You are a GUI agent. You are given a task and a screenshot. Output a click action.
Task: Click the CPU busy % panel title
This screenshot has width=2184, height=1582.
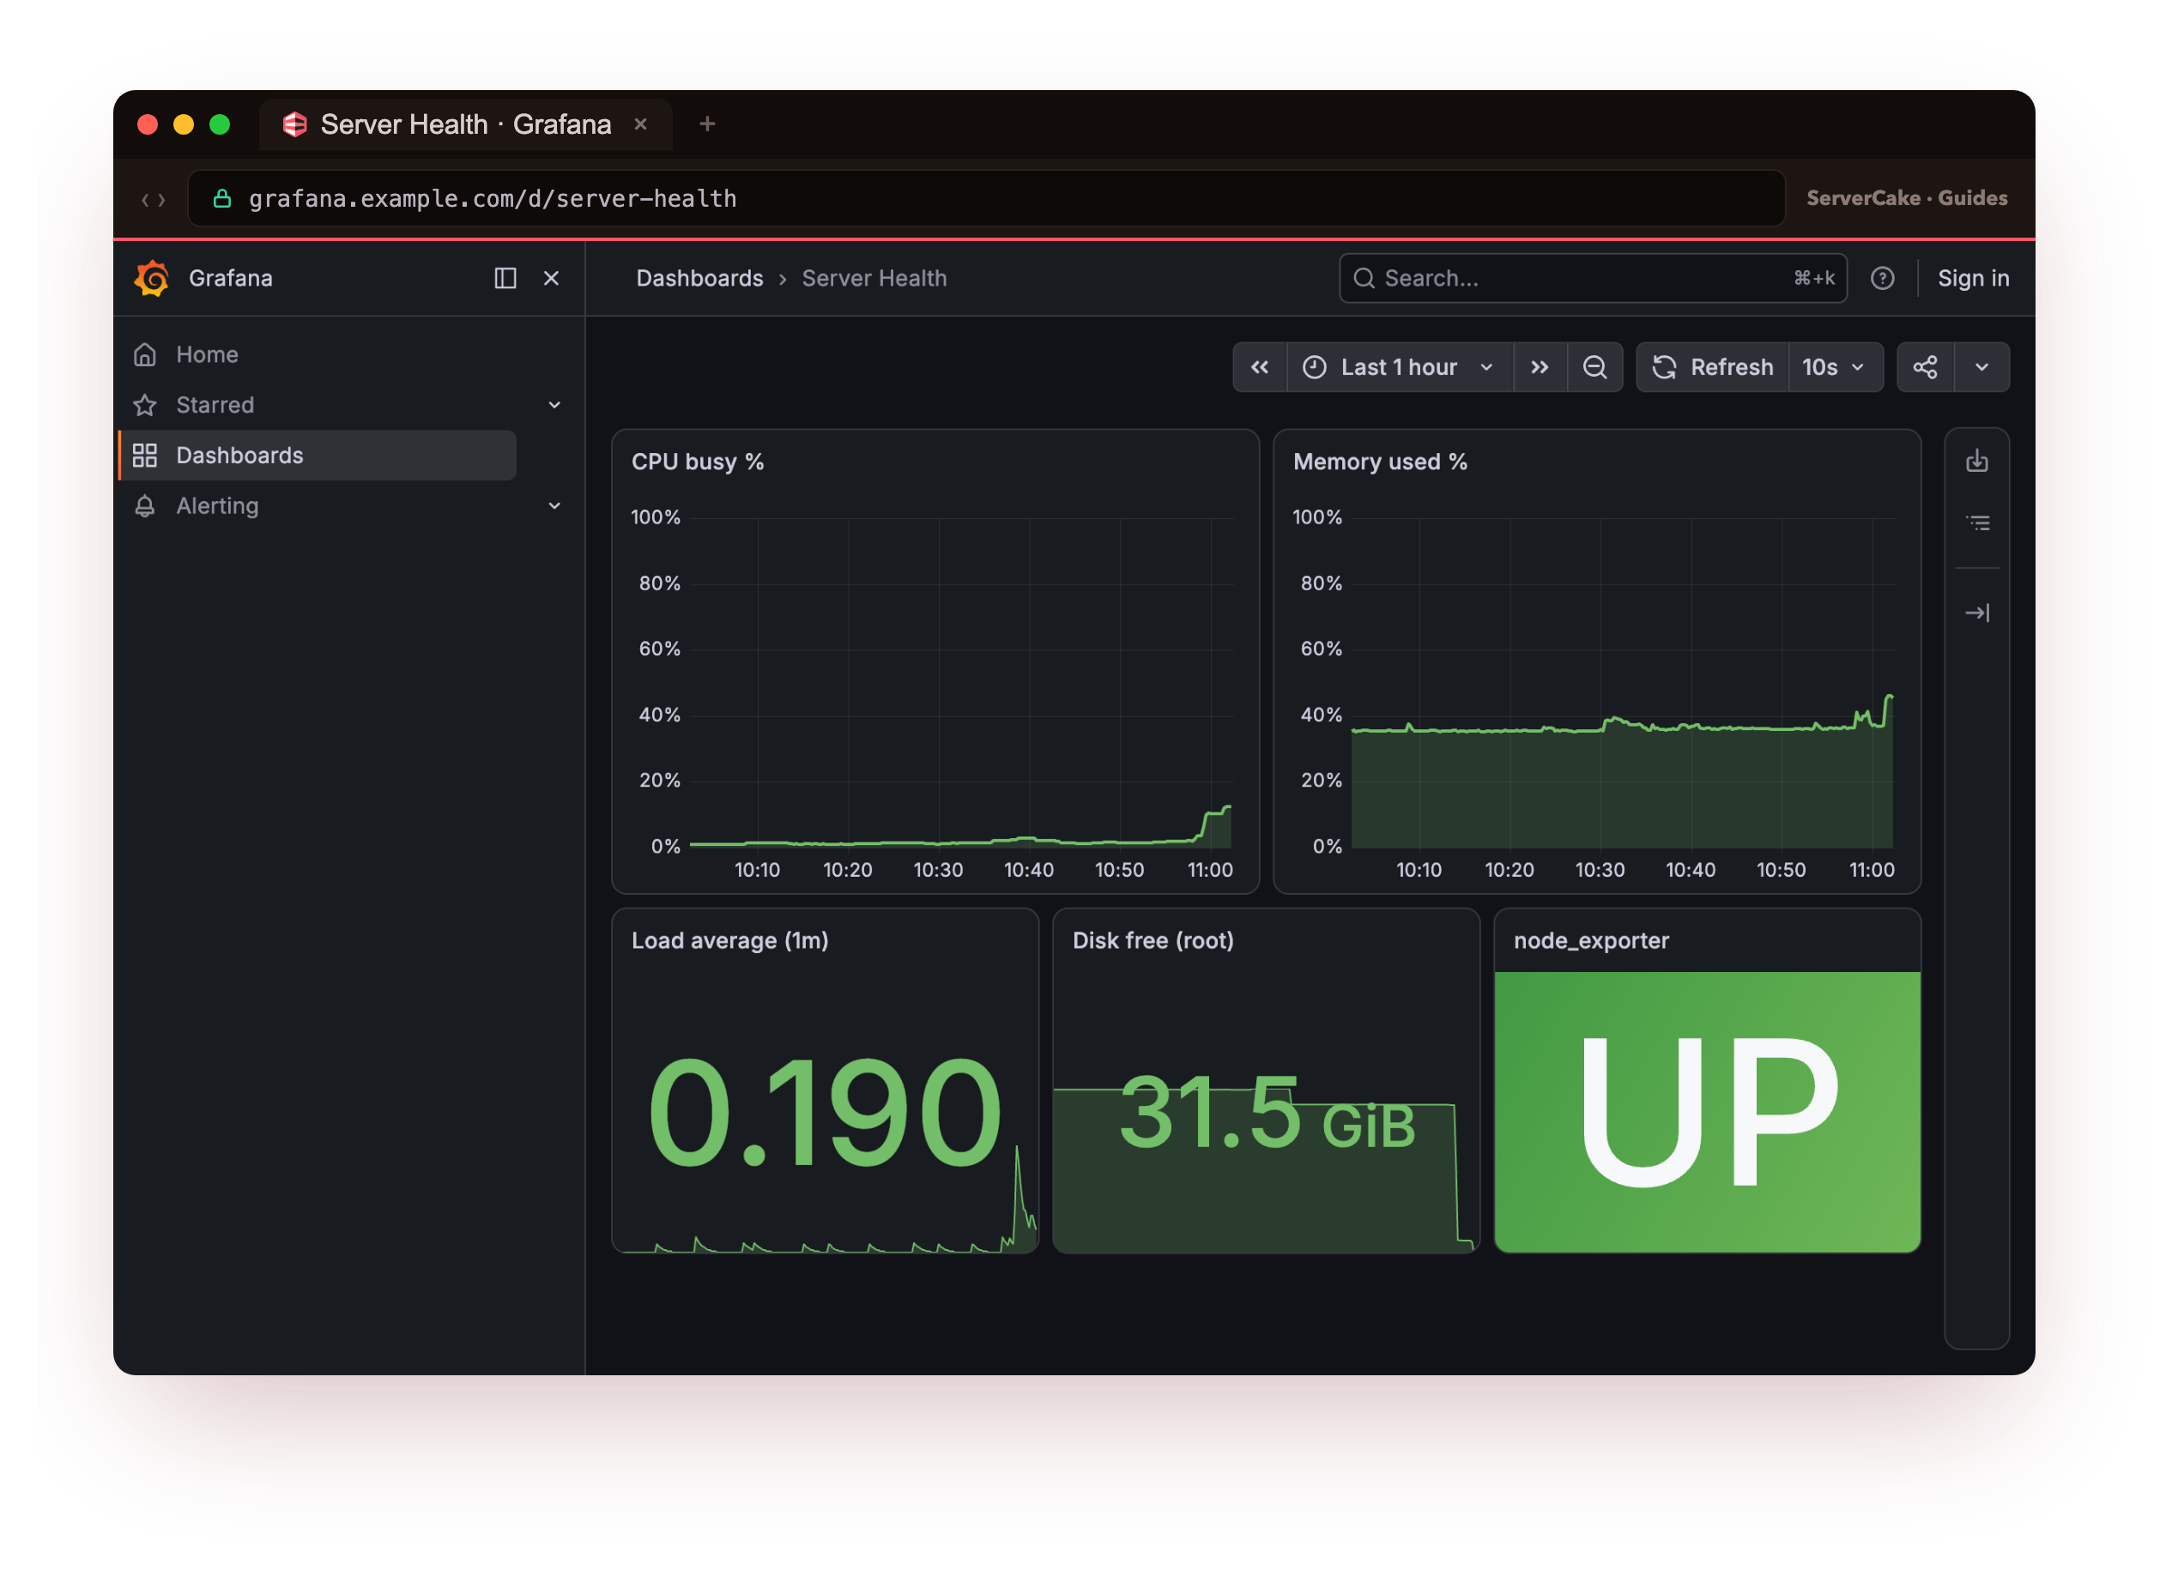699,463
